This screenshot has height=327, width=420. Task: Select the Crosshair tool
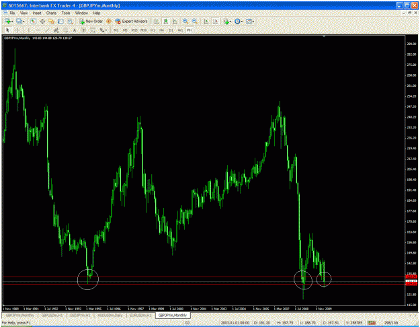17,30
